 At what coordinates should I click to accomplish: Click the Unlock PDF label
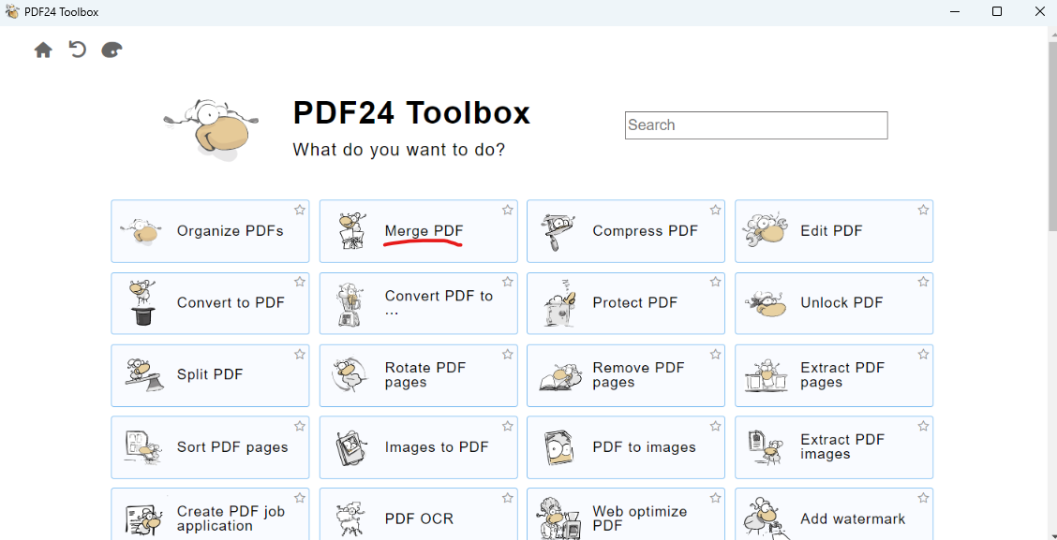(x=841, y=303)
